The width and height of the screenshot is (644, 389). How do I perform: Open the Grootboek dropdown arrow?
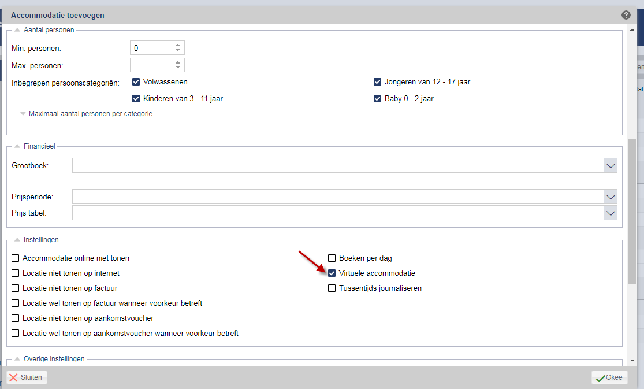611,166
